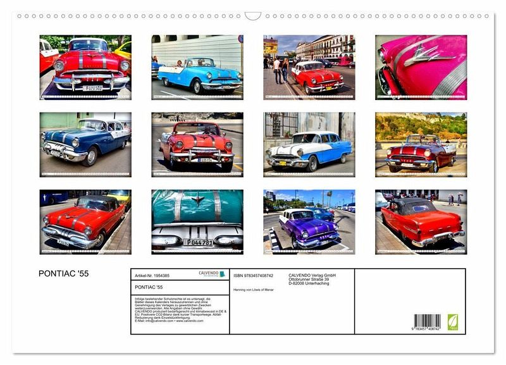Click the CALVENDO Verlag GmbH address
Screen dimensions: 506x365
[x=312, y=279]
